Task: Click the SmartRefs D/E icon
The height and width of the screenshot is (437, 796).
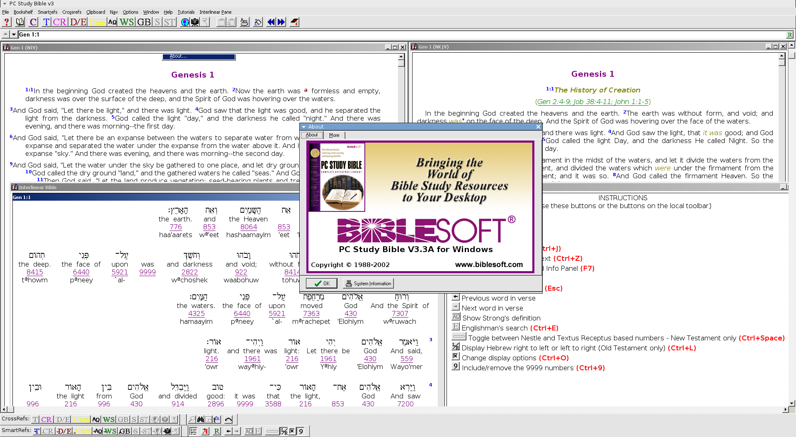Action: 64,431
